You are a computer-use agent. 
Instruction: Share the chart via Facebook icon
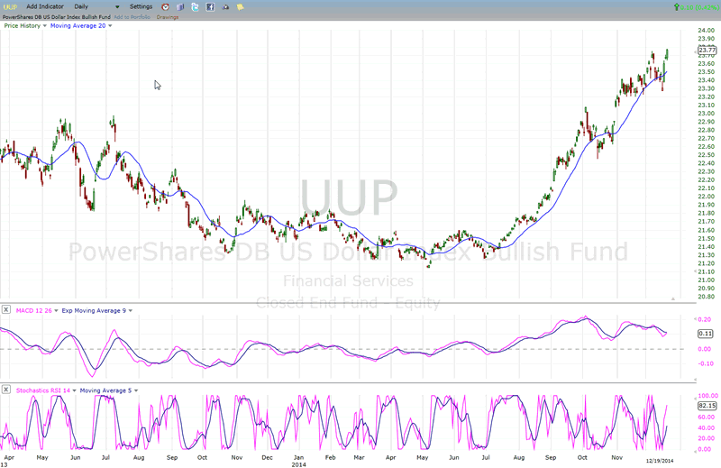click(210, 7)
